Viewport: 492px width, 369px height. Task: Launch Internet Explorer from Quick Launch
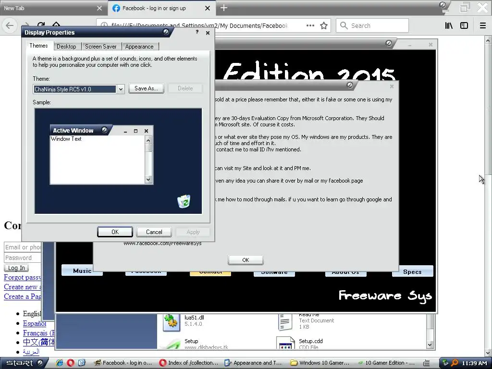(59, 363)
